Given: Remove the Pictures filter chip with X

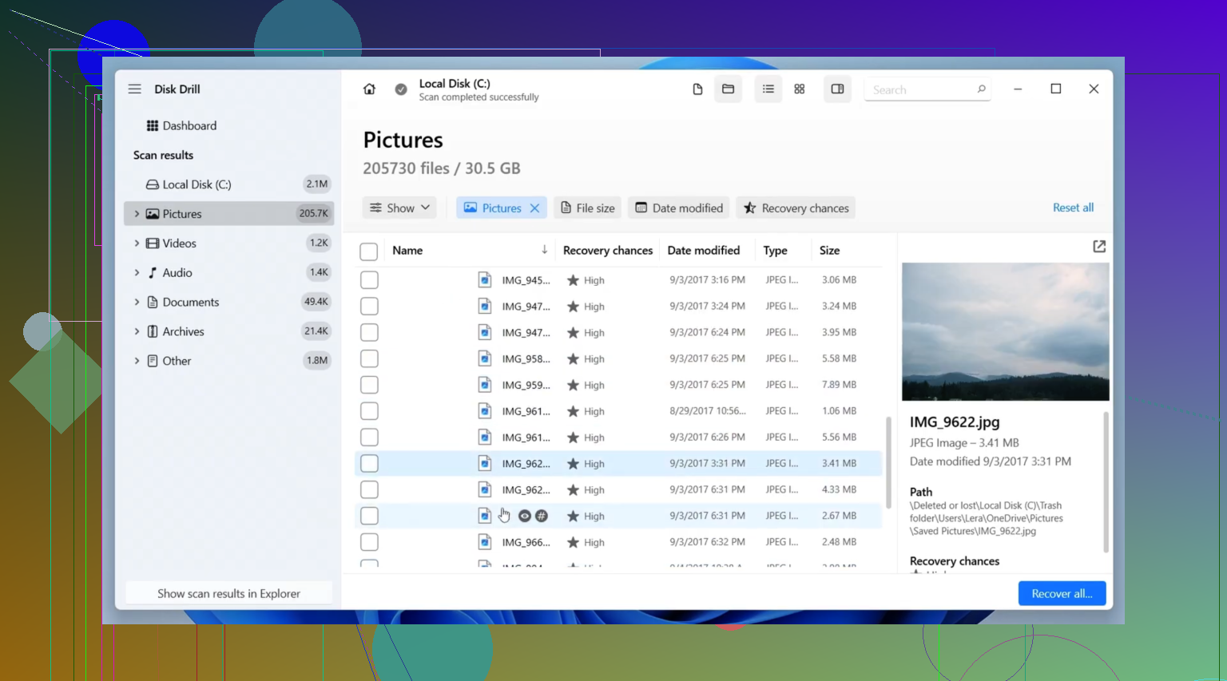Looking at the screenshot, I should point(535,208).
